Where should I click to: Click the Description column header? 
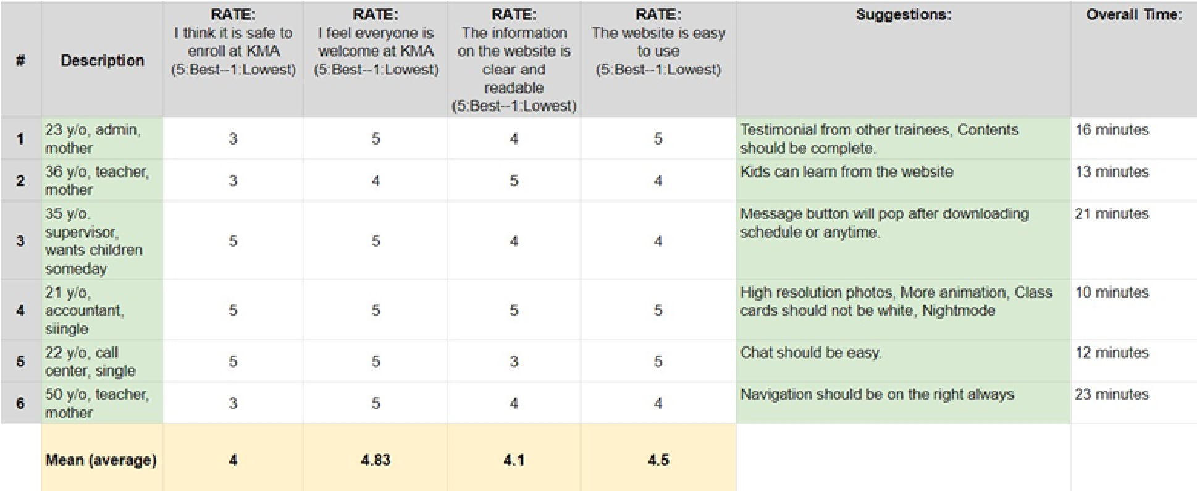102,60
